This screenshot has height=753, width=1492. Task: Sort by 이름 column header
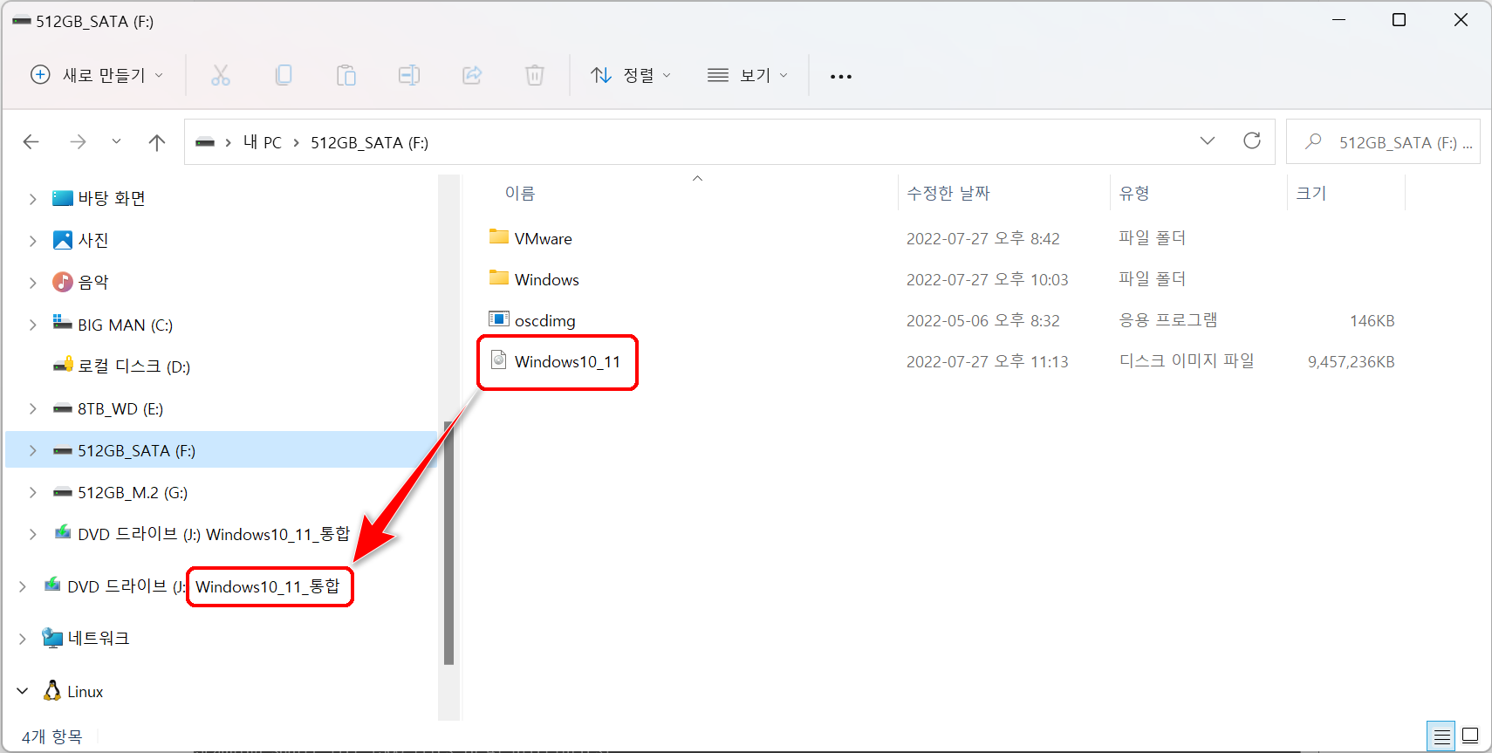520,193
